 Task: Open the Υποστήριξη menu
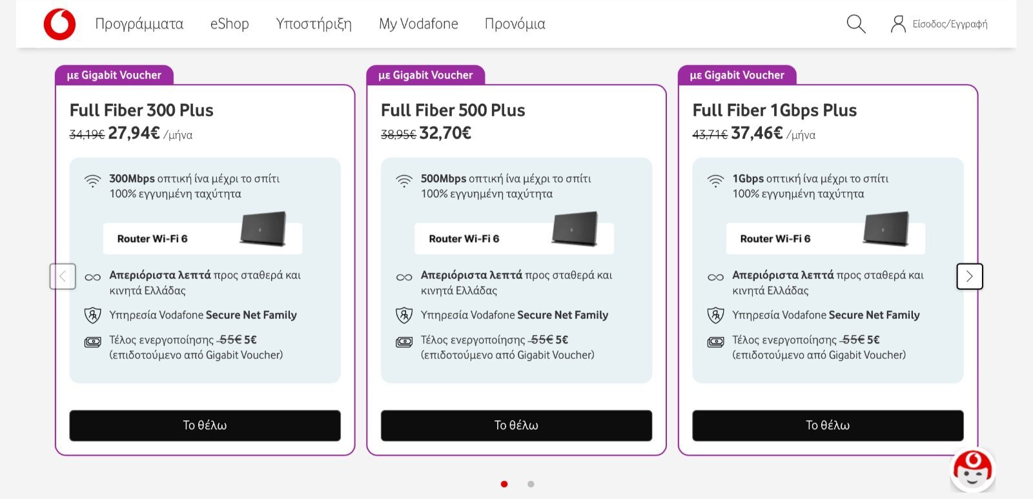[x=314, y=24]
